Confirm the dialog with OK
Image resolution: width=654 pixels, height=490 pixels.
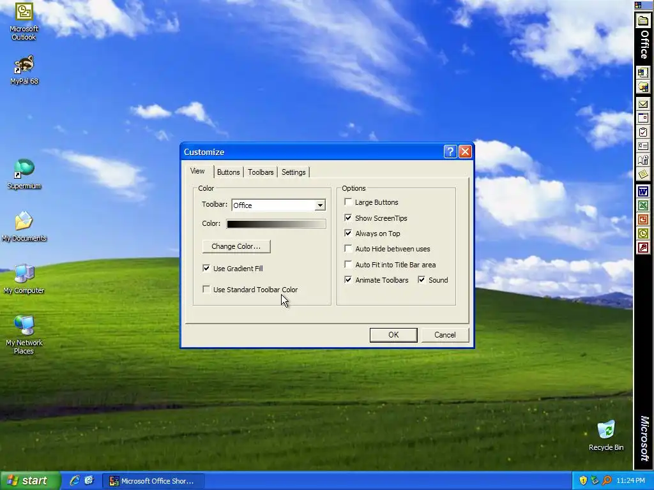(393, 335)
